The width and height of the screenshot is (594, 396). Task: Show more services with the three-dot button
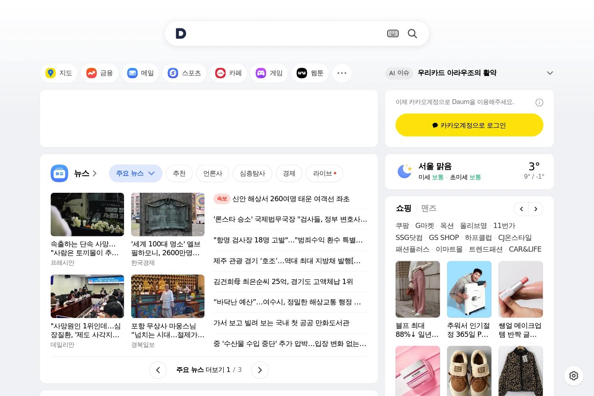[x=342, y=73]
